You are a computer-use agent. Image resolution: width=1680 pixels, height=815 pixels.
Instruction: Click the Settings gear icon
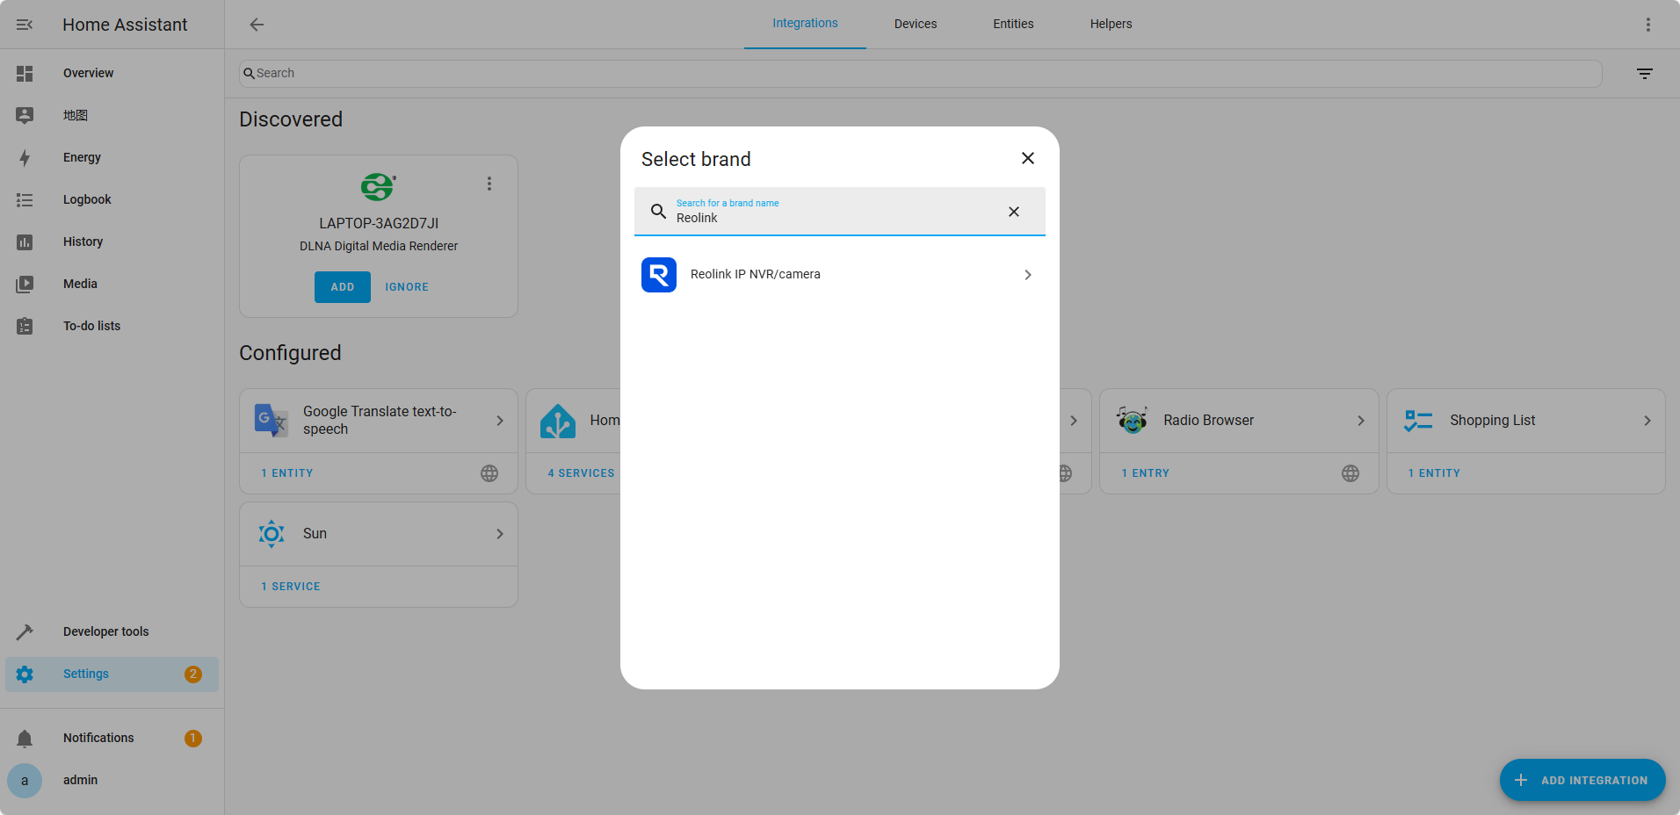[25, 674]
